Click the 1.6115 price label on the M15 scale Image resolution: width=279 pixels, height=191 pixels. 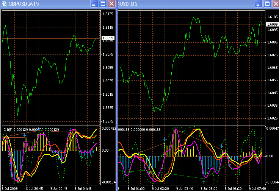pyautogui.click(x=108, y=28)
